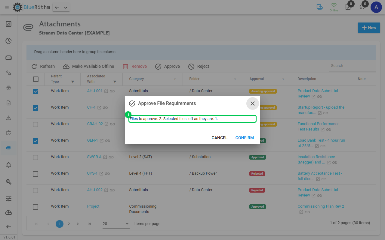Click the warning triangle sidebar icon
385x240 pixels.
(9, 118)
